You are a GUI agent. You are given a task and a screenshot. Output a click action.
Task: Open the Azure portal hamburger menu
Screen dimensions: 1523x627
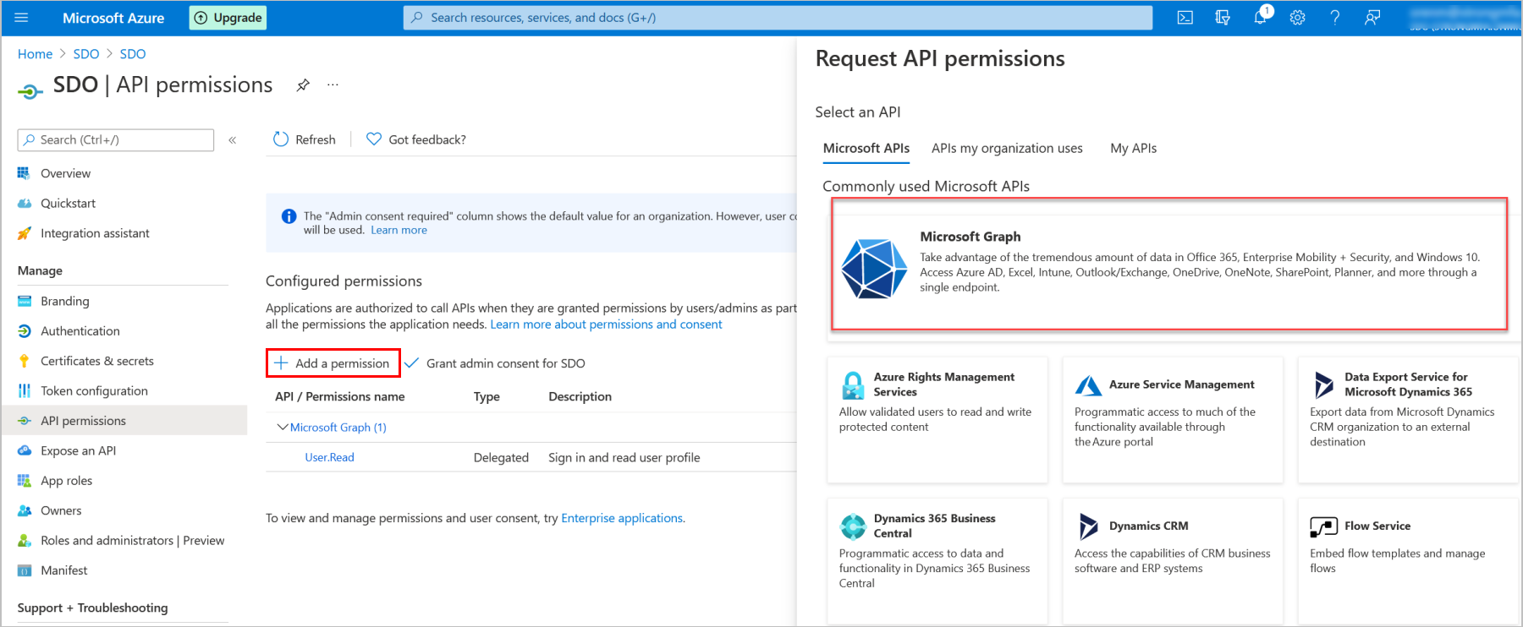click(22, 18)
